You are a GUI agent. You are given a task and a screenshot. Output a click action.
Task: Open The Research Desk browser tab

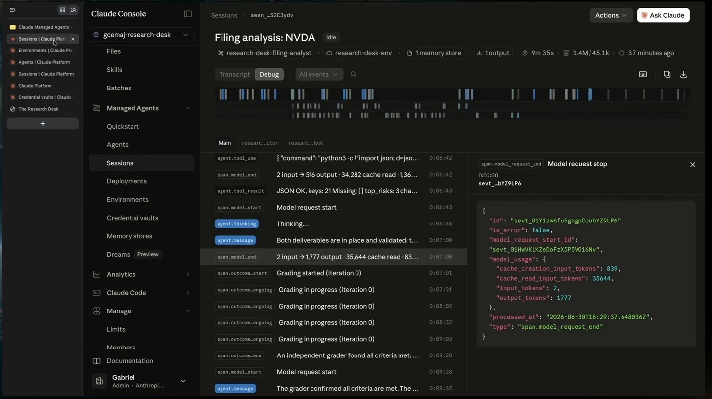(x=43, y=109)
